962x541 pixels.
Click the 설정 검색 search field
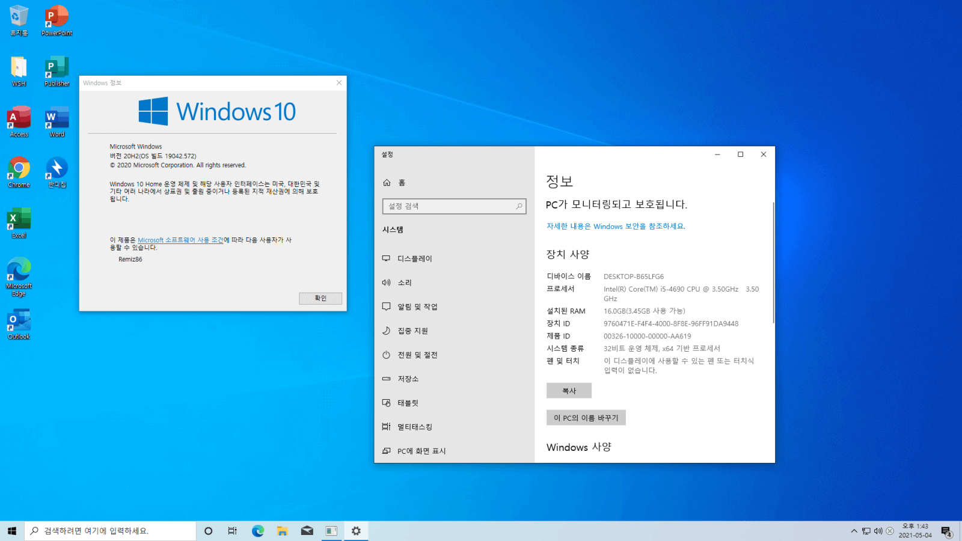[x=454, y=206]
